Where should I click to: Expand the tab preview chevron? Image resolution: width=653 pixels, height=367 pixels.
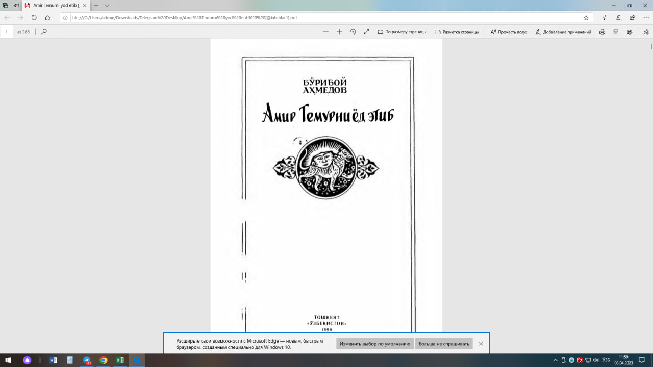(x=107, y=5)
